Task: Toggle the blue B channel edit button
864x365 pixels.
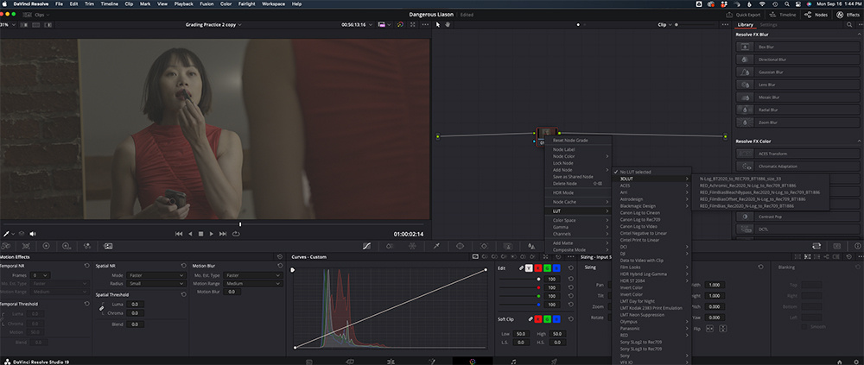Action: (x=557, y=268)
